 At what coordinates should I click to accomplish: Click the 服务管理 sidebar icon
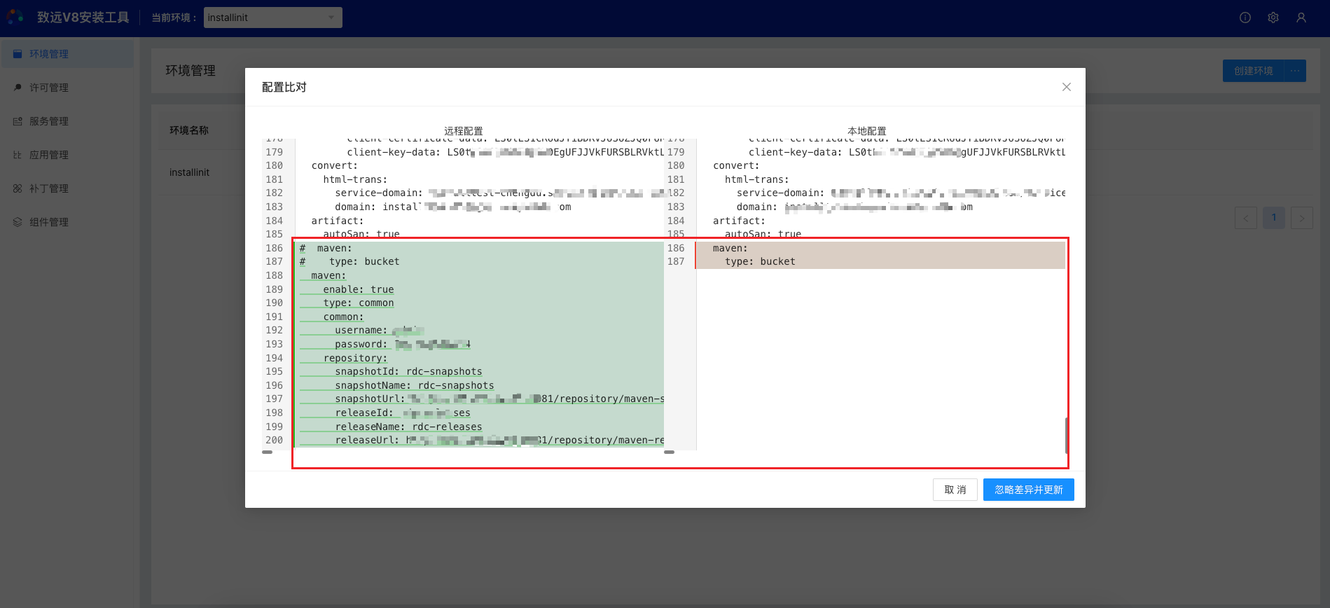pyautogui.click(x=18, y=121)
